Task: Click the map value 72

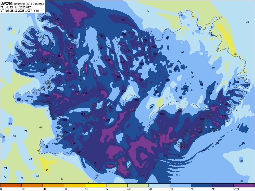Action: 5,177
